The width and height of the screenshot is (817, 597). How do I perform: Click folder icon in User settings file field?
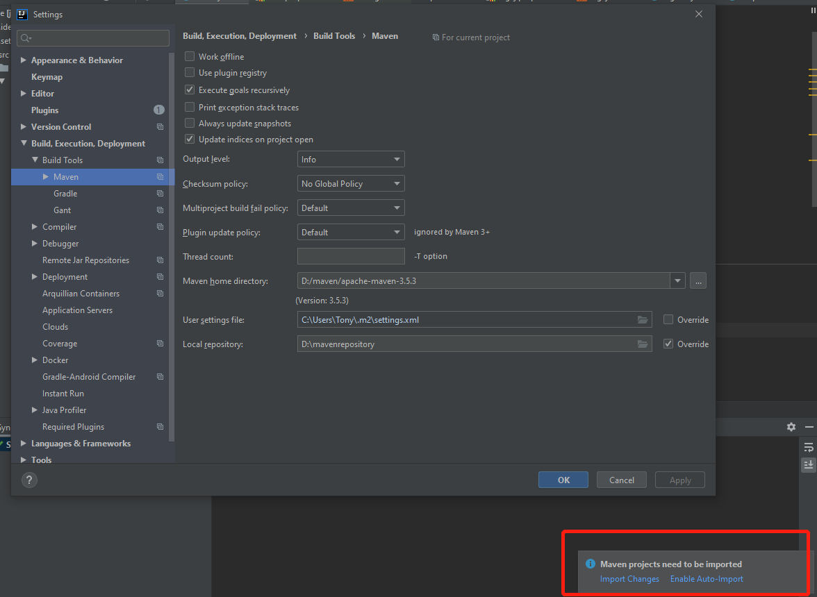click(x=643, y=319)
